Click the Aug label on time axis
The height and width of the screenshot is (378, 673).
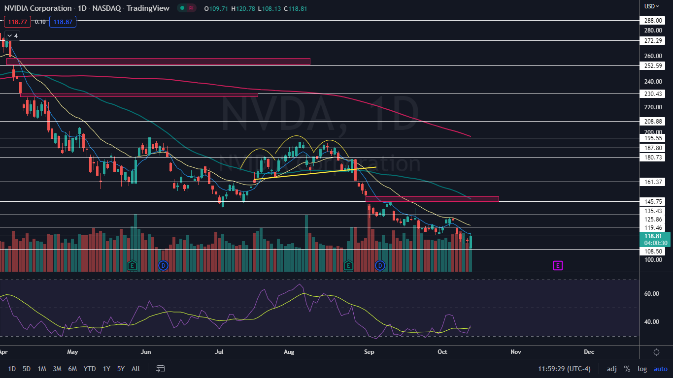point(289,352)
